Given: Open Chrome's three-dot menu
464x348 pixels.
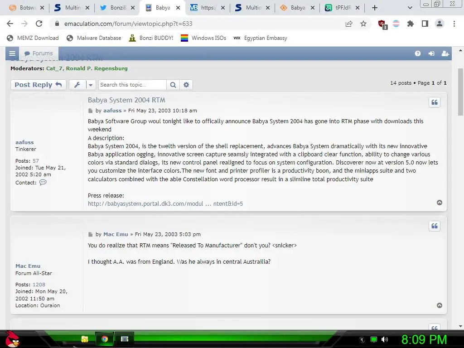Looking at the screenshot, I should [x=454, y=24].
